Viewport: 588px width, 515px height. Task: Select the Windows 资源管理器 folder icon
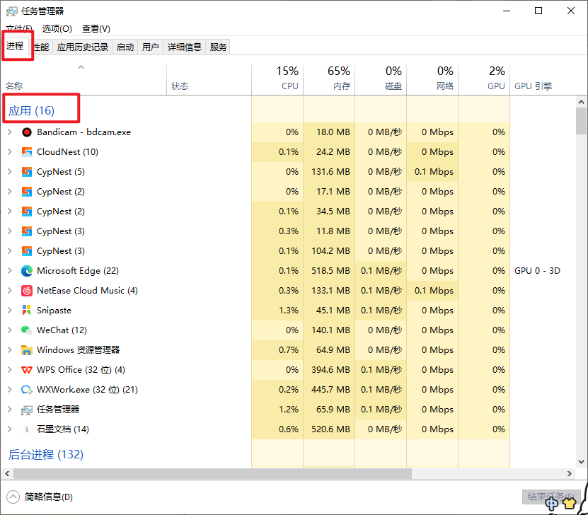27,350
